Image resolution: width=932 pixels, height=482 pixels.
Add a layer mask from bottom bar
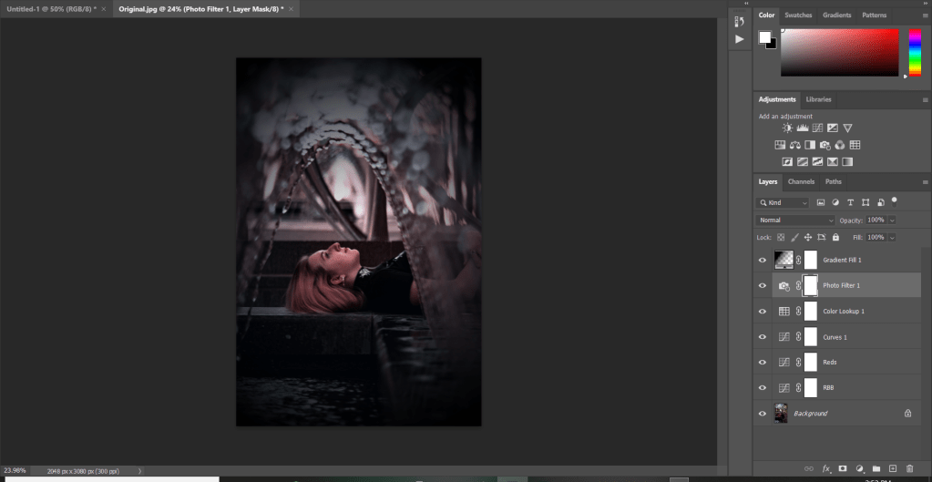pos(843,468)
